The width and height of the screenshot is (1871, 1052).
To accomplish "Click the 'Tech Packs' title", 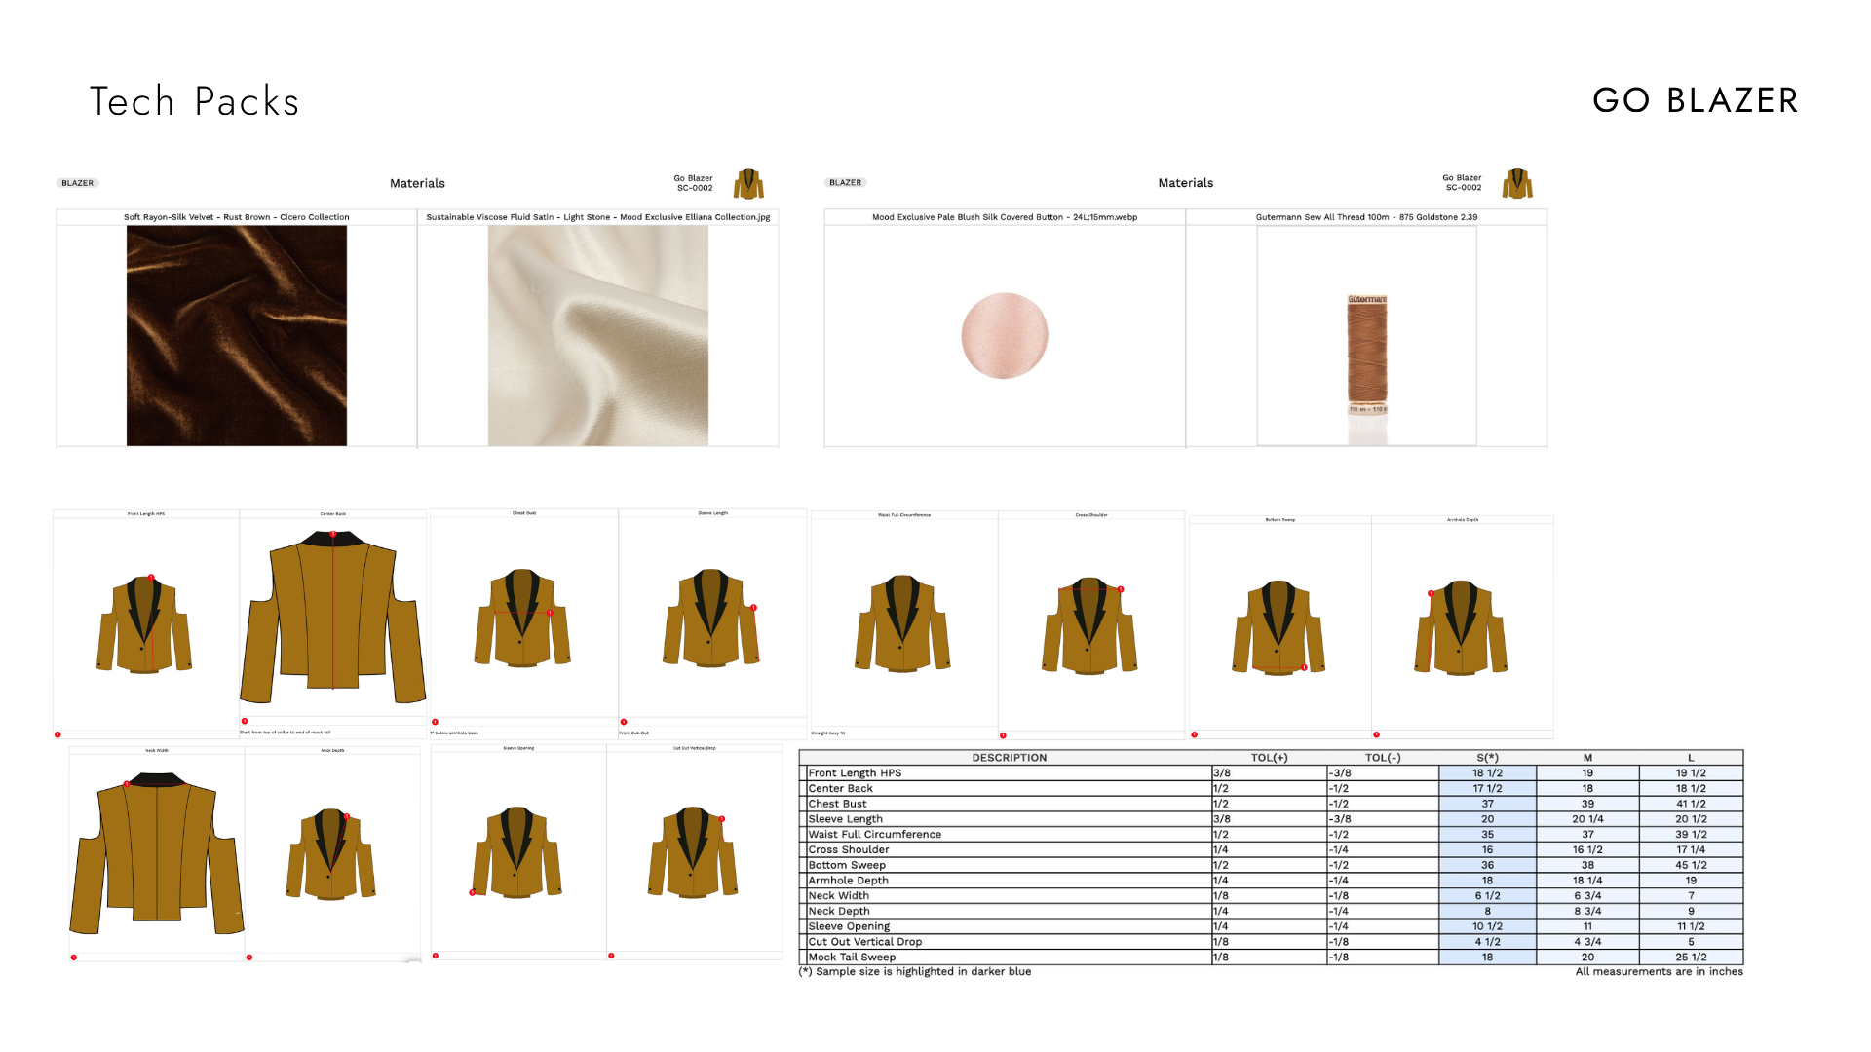I will (194, 101).
